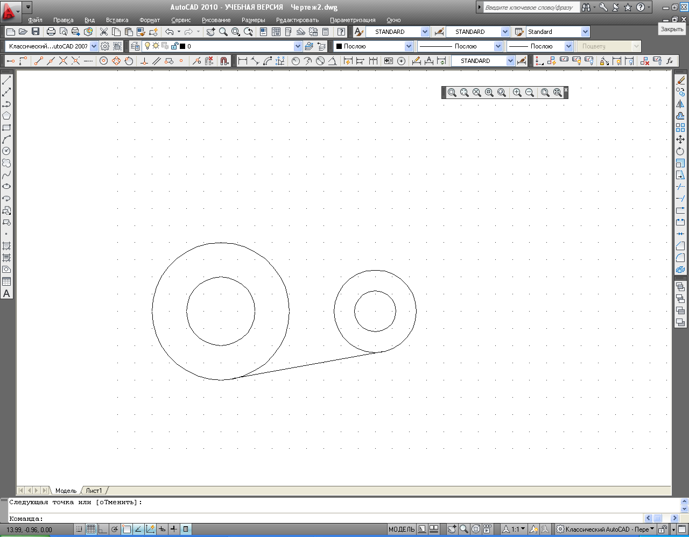Select the Erase tool in modify toolbar
Viewport: 689px width, 537px height.
(x=680, y=80)
